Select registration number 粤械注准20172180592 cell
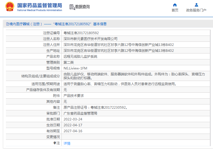Viewport: 213px width, 149px height. (x=81, y=33)
